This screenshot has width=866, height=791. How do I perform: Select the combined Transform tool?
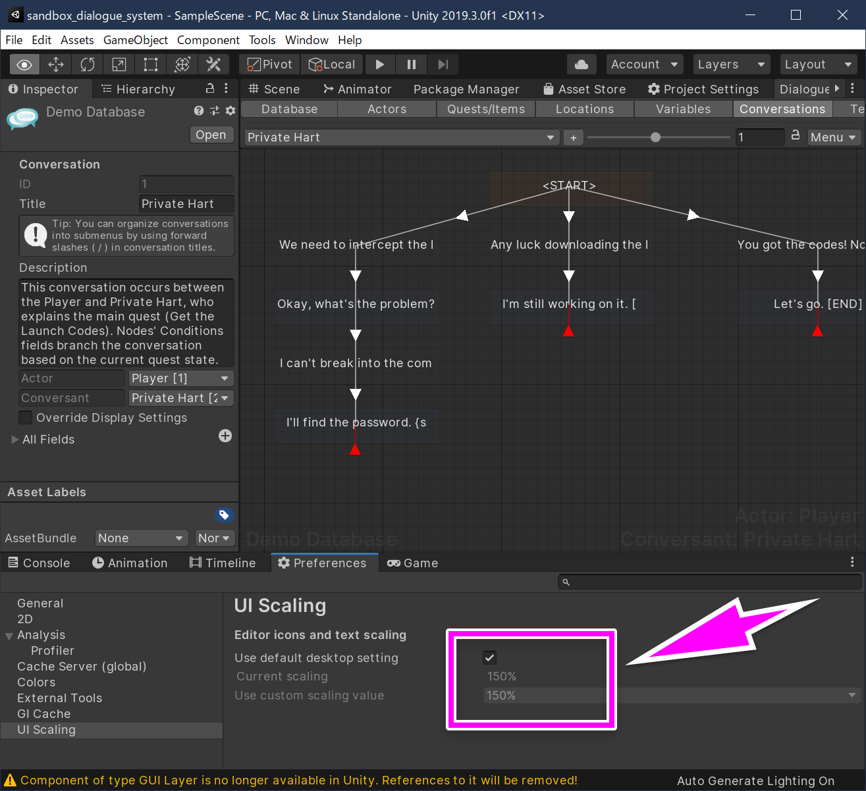(182, 64)
